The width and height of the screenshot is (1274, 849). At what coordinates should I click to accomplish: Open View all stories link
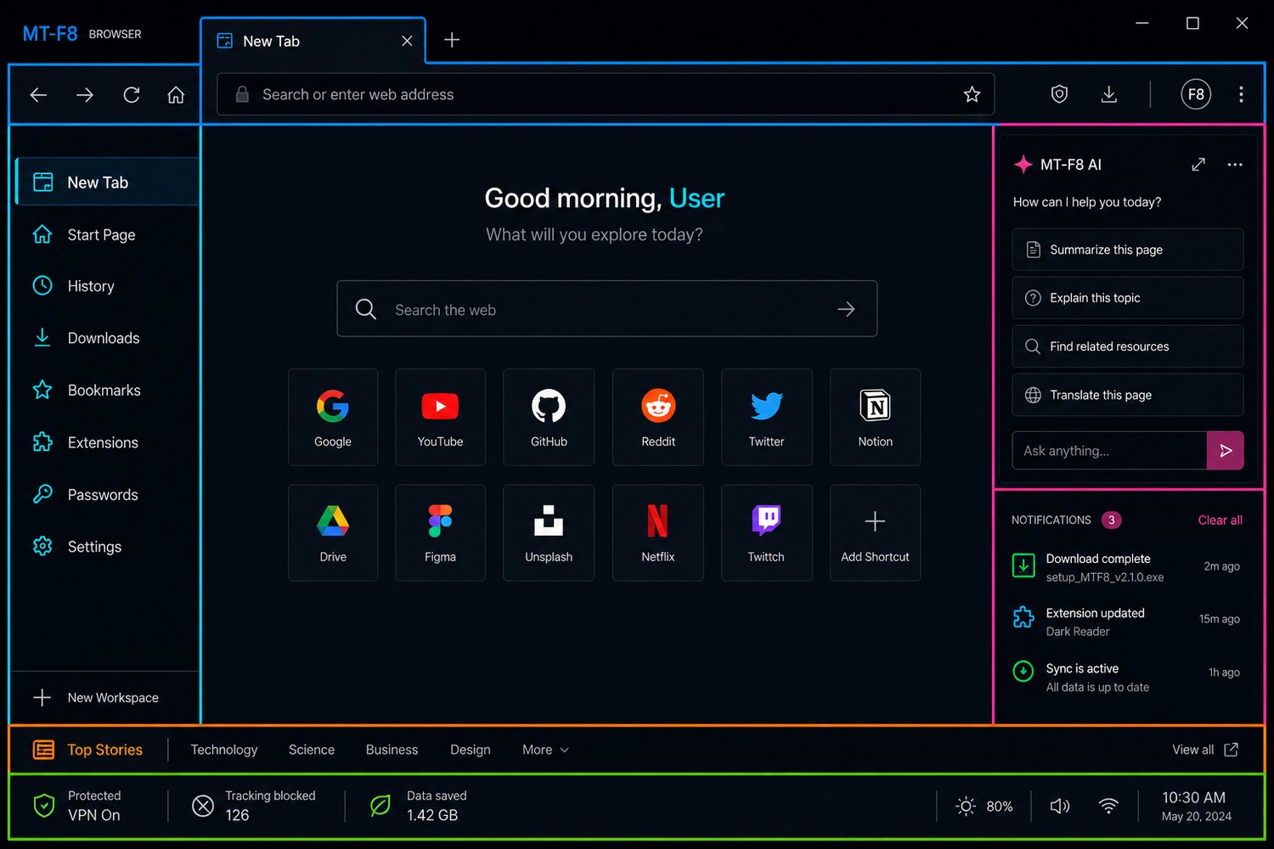pos(1205,750)
